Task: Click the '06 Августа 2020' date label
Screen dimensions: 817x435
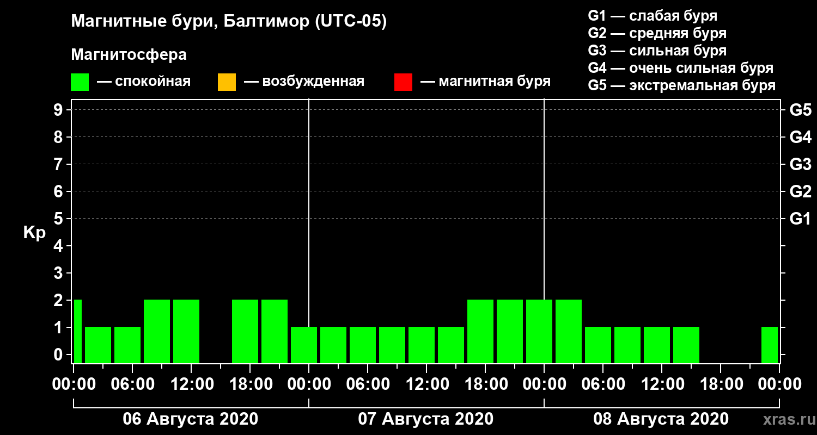Action: (191, 419)
